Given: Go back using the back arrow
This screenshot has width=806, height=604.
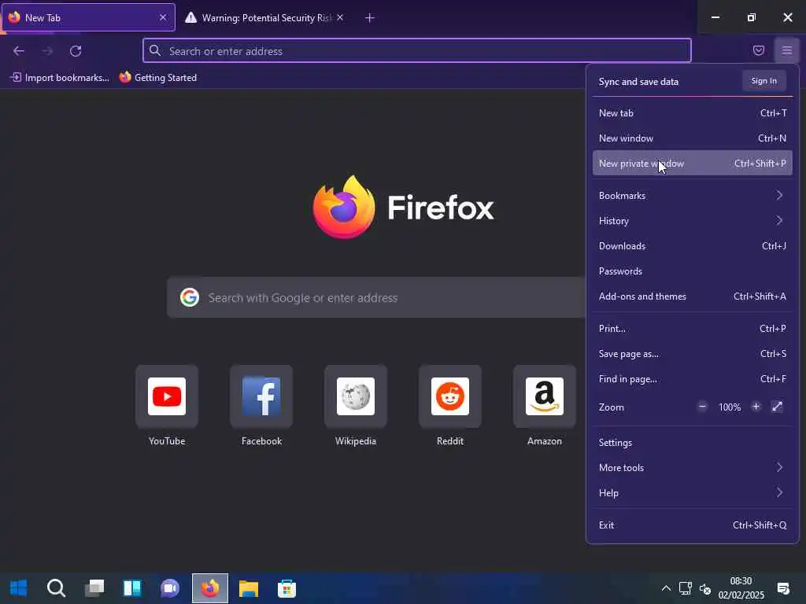Looking at the screenshot, I should (x=19, y=51).
